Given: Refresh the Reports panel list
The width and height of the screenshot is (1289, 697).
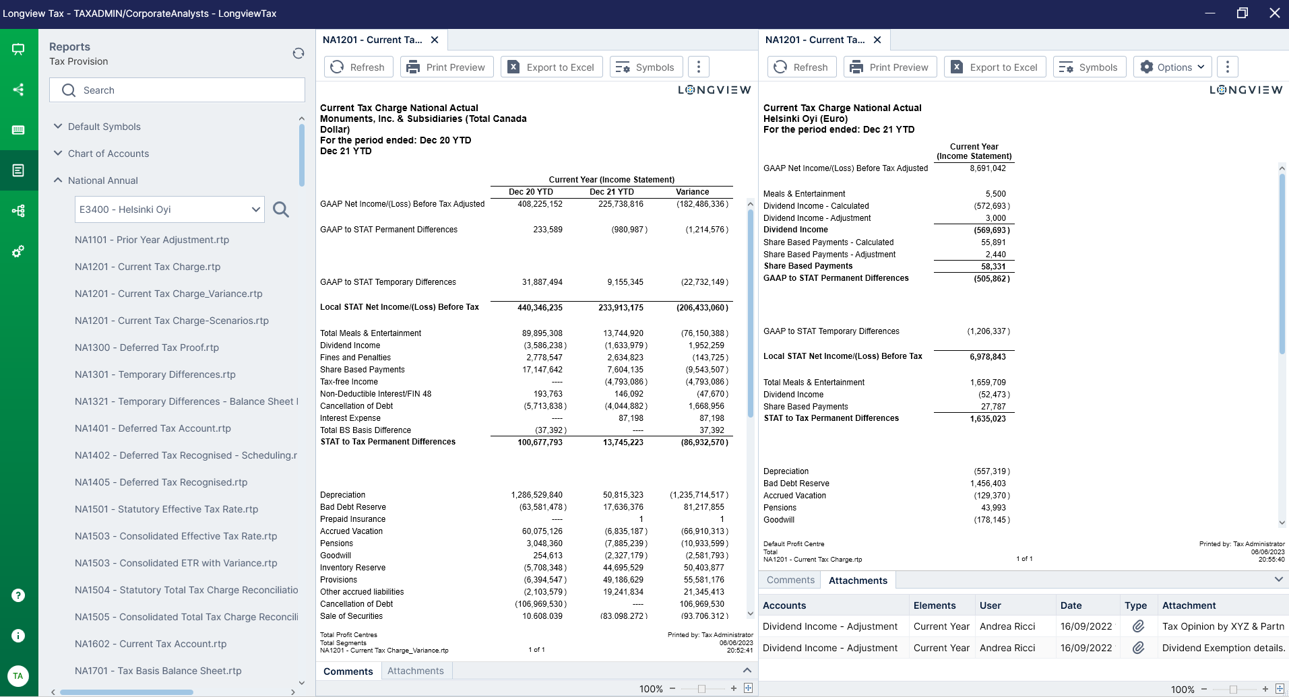Looking at the screenshot, I should (298, 53).
